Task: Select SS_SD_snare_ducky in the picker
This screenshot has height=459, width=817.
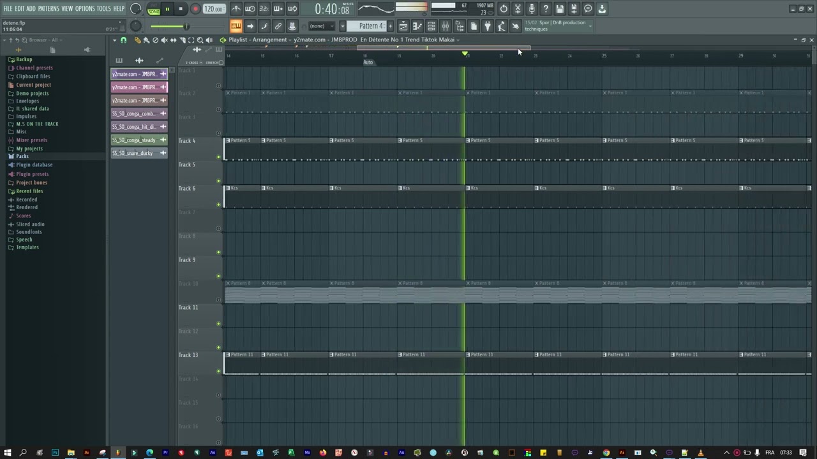Action: [x=139, y=153]
